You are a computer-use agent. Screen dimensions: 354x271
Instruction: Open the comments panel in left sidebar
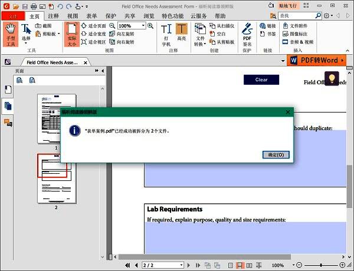pos(8,123)
